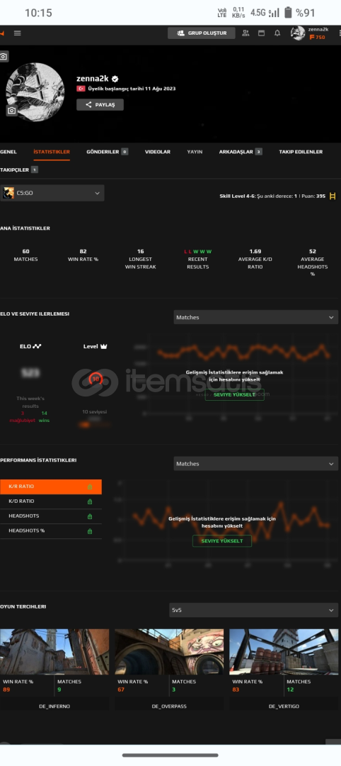The height and width of the screenshot is (766, 341).
Task: Select the HEADSHOTS stat row
Action: pyautogui.click(x=51, y=516)
